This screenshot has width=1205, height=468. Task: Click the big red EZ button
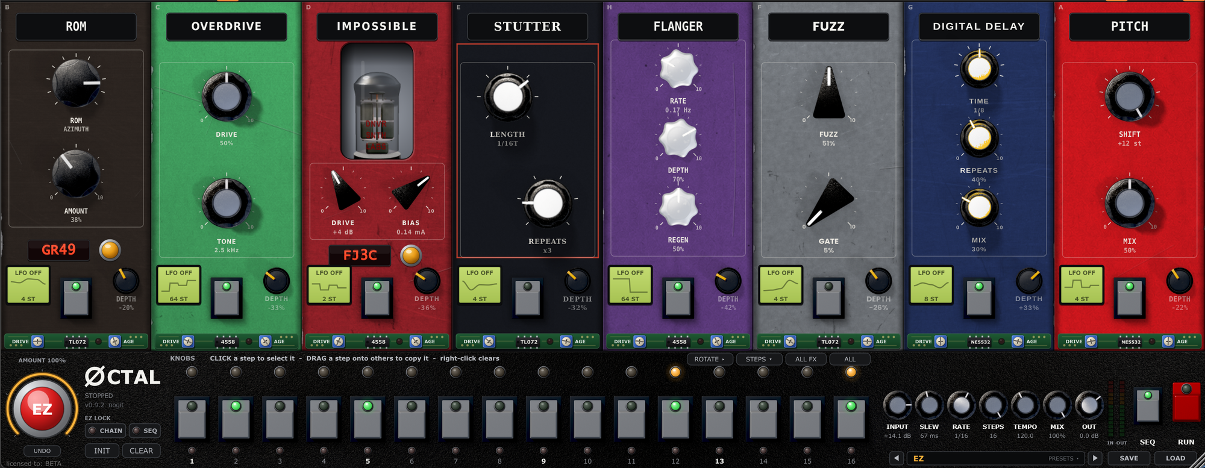(42, 409)
